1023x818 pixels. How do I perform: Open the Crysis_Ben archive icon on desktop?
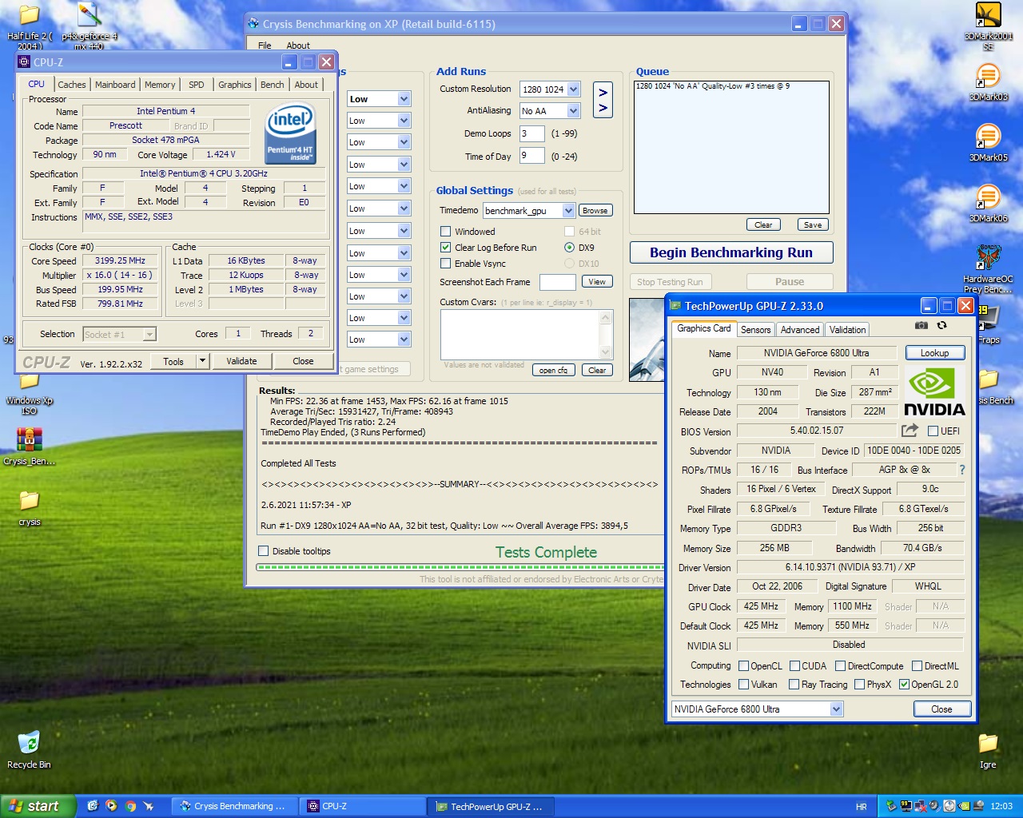click(29, 440)
